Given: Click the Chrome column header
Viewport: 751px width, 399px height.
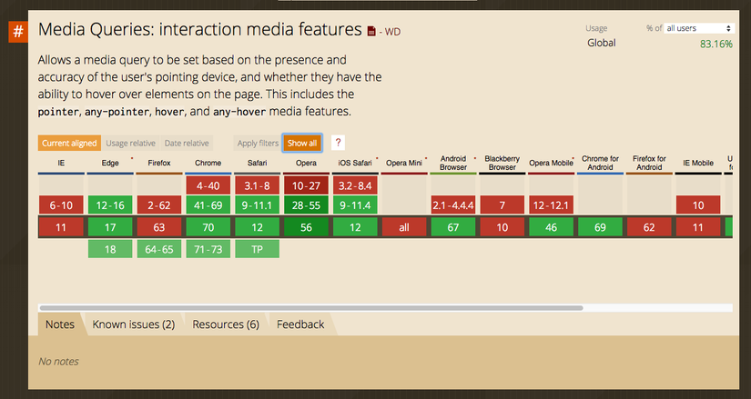Looking at the screenshot, I should (208, 163).
